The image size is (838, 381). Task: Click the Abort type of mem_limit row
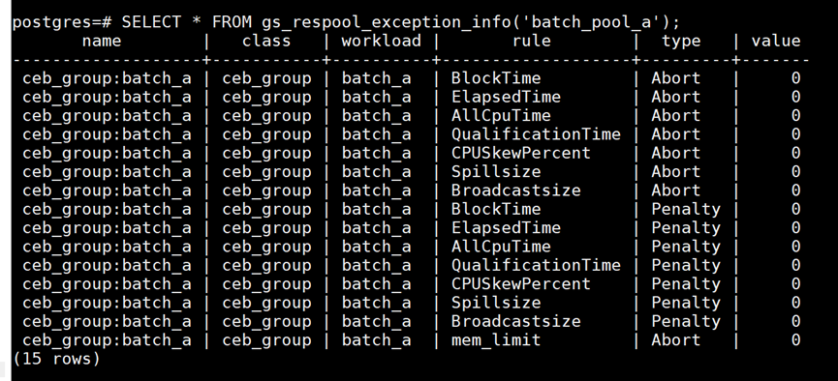675,340
